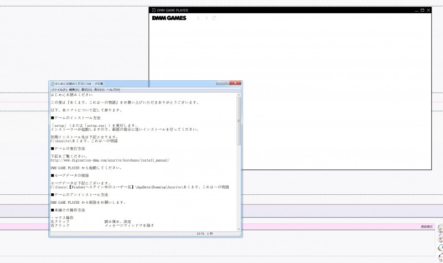Click the ■セーブデータの削除 heading
The width and height of the screenshot is (443, 263).
click(x=70, y=176)
